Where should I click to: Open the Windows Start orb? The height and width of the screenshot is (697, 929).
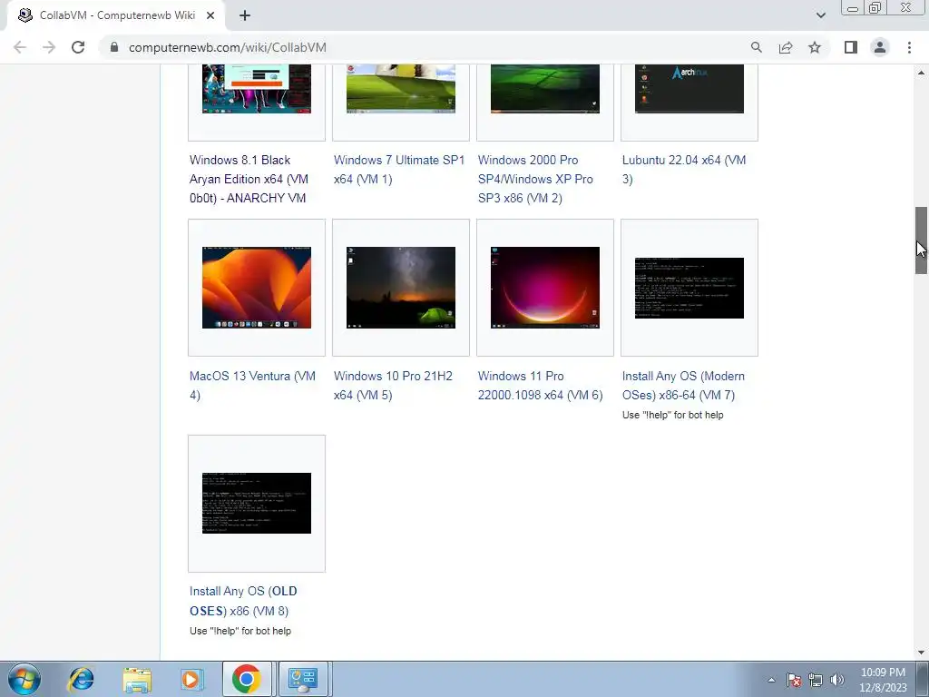click(24, 679)
